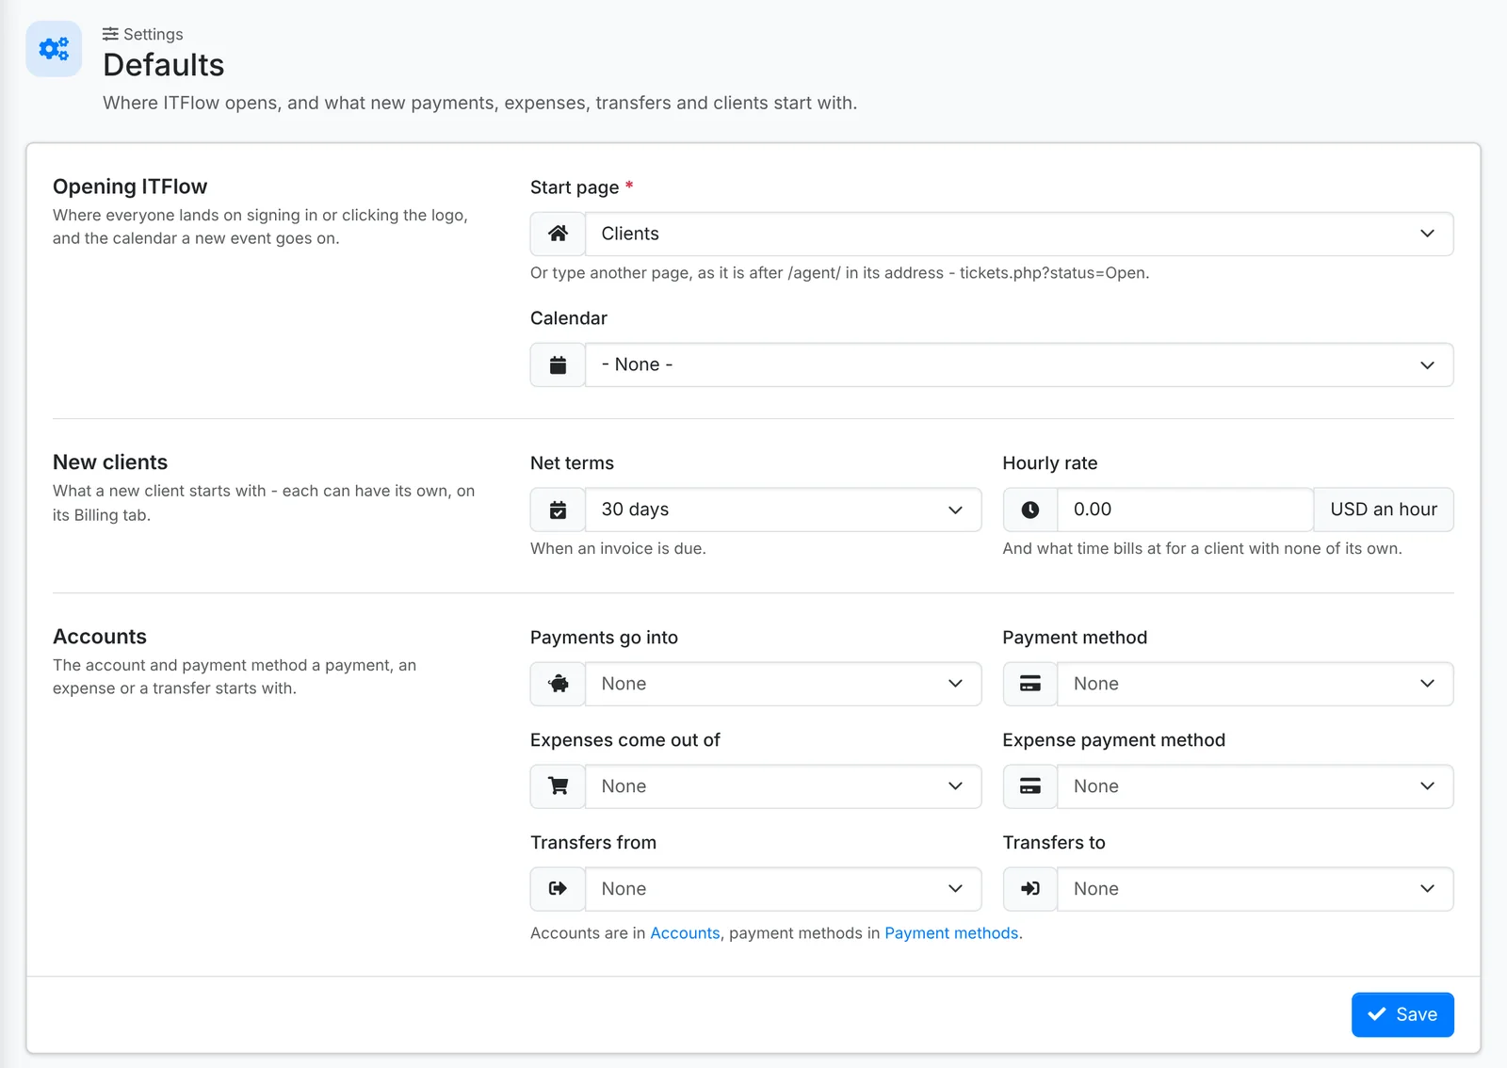Click the home icon beside Start page

tap(558, 234)
